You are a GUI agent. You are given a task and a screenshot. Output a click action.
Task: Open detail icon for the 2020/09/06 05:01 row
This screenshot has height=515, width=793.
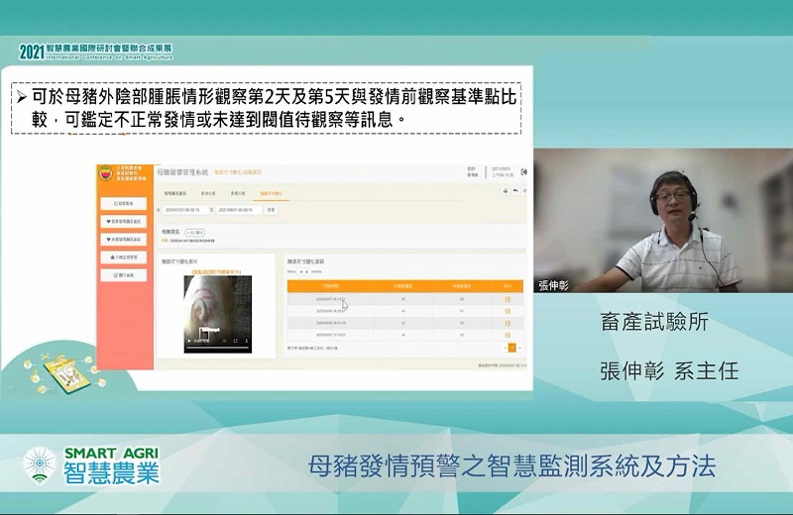pos(508,323)
